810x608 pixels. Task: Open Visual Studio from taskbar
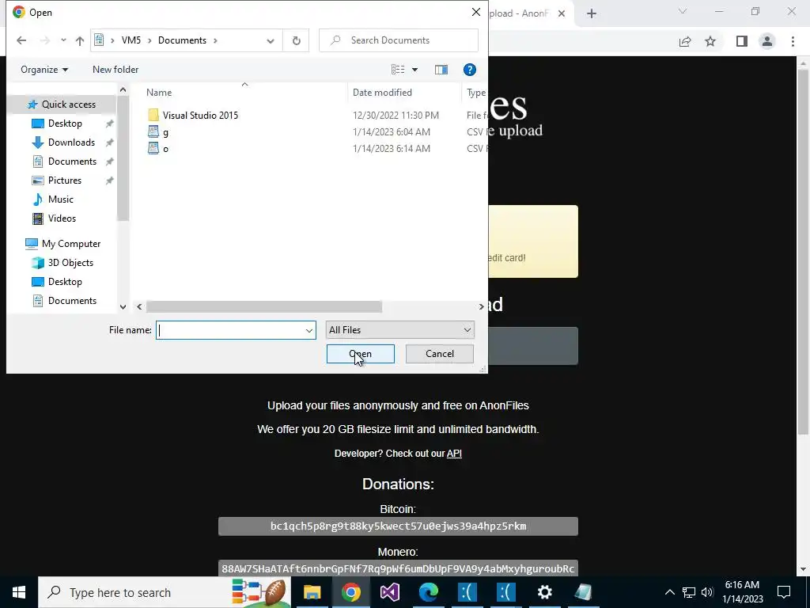[x=389, y=592]
